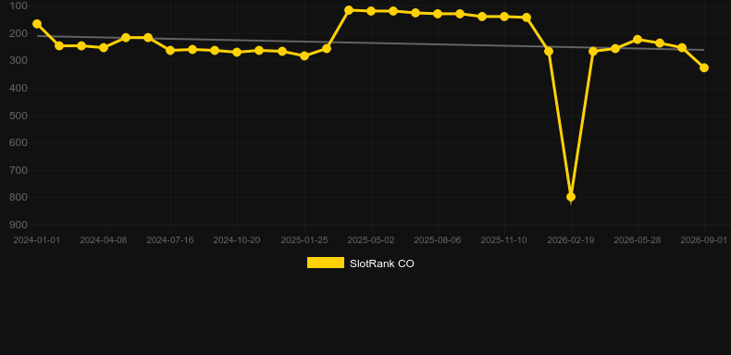Click the 2024-10-20 x-axis date label

tap(237, 240)
